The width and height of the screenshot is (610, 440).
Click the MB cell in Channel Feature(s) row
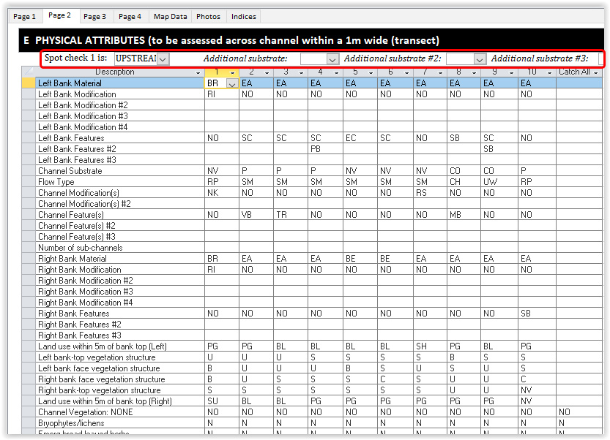pos(464,215)
